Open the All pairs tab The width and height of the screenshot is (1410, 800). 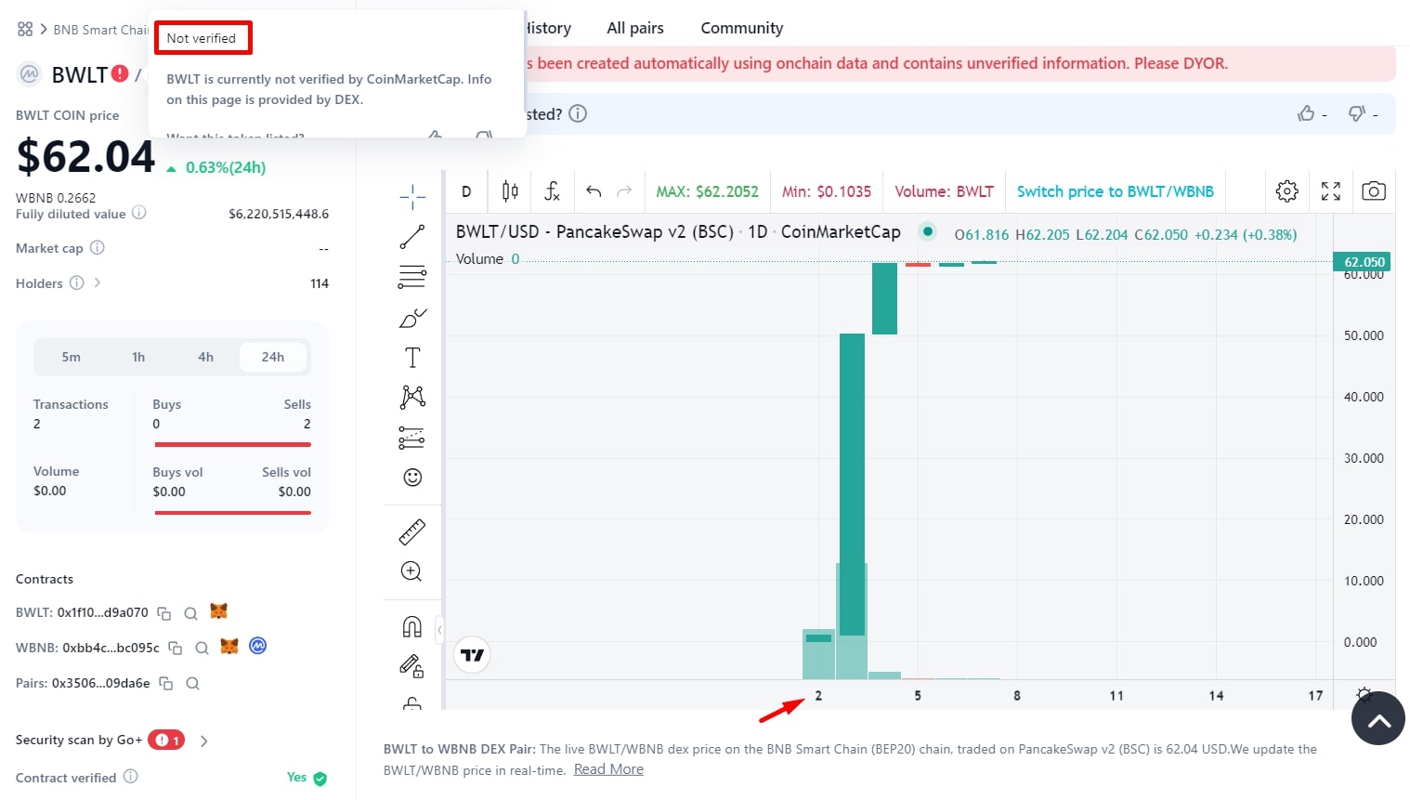(635, 28)
